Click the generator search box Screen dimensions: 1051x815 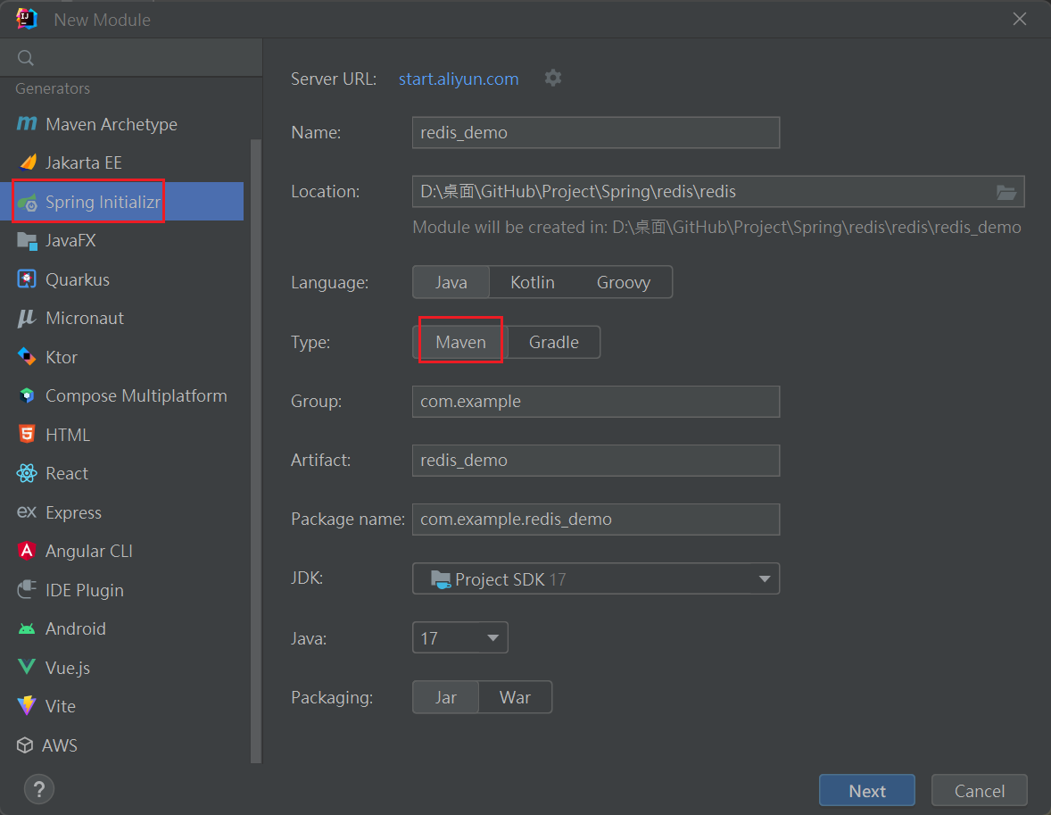click(x=131, y=58)
